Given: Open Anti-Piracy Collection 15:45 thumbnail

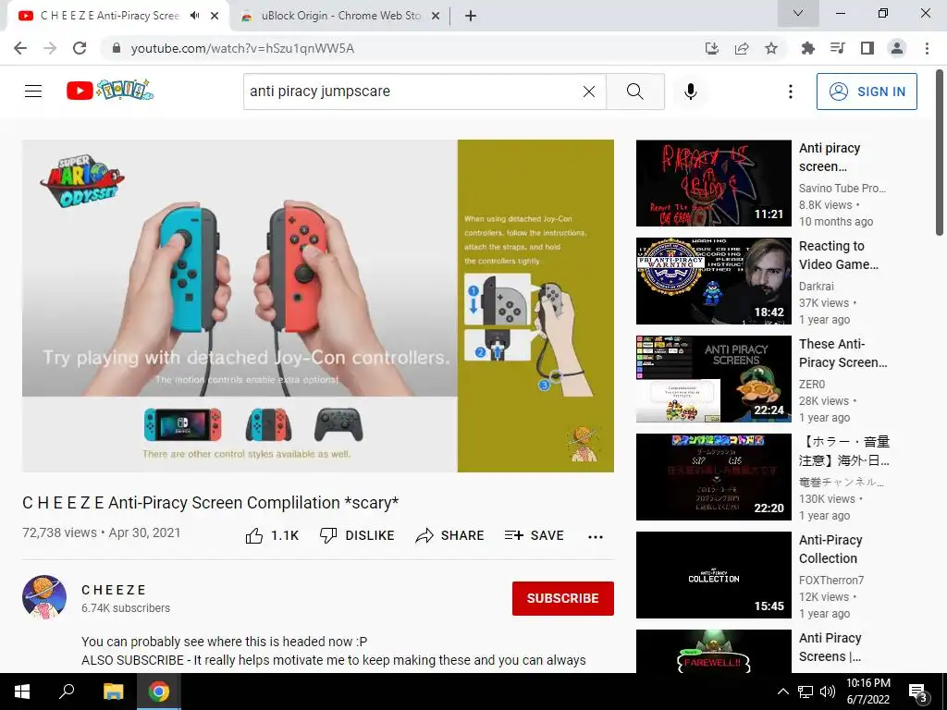Looking at the screenshot, I should pos(713,574).
